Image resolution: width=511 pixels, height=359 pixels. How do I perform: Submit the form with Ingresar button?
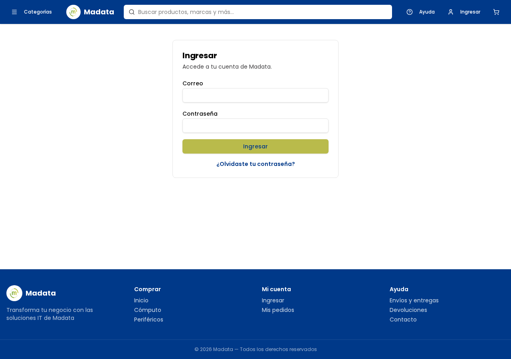[x=255, y=146]
